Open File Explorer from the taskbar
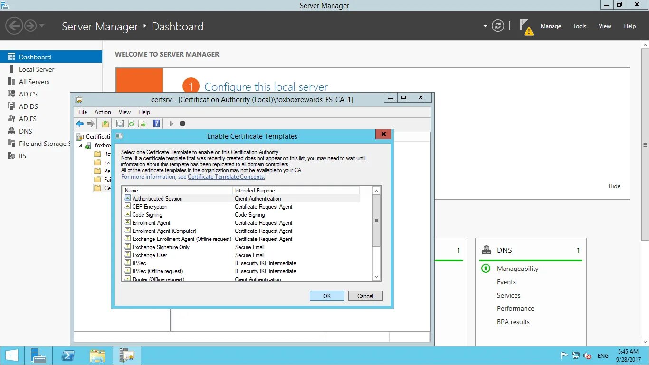Viewport: 649px width, 365px height. coord(97,355)
